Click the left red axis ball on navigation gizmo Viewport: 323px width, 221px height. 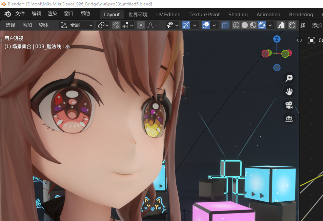pos(265,54)
